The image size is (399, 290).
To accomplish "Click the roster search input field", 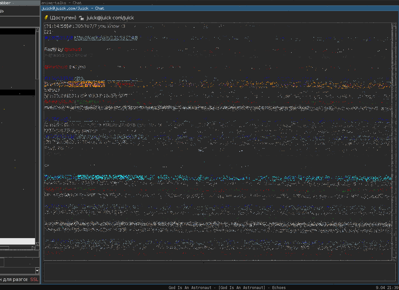I will [x=19, y=254].
